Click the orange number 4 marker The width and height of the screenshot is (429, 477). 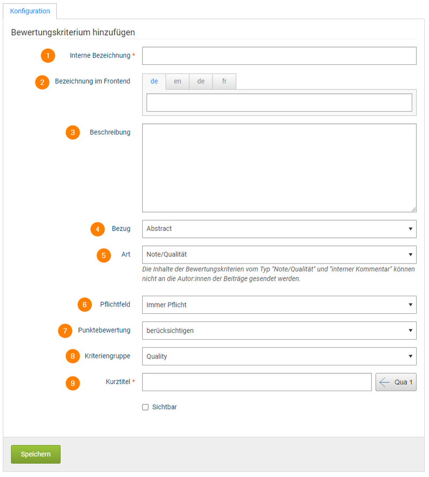pos(98,229)
